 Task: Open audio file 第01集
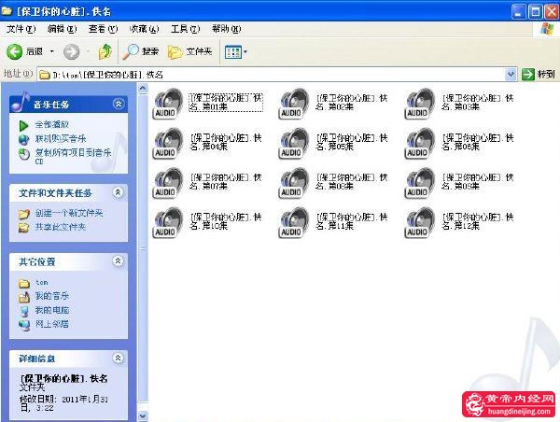(x=168, y=104)
